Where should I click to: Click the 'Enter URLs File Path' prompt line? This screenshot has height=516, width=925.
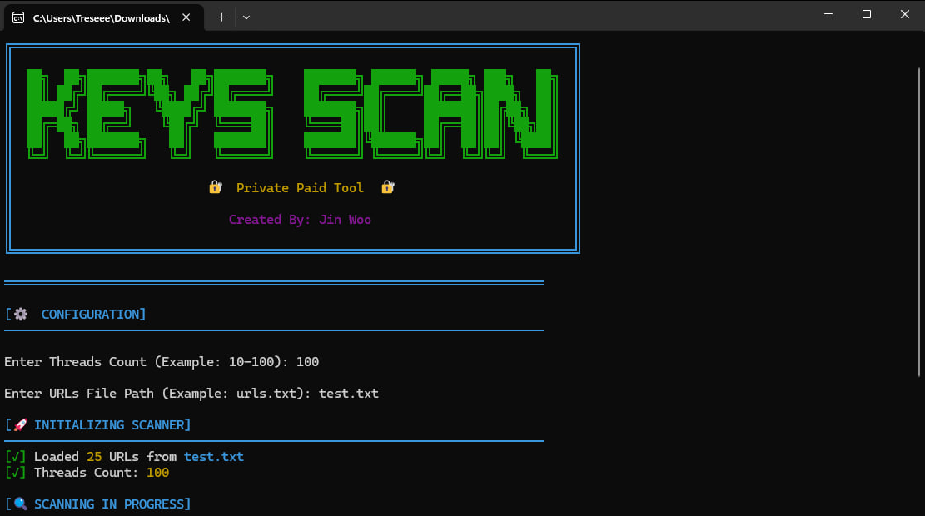(x=191, y=394)
